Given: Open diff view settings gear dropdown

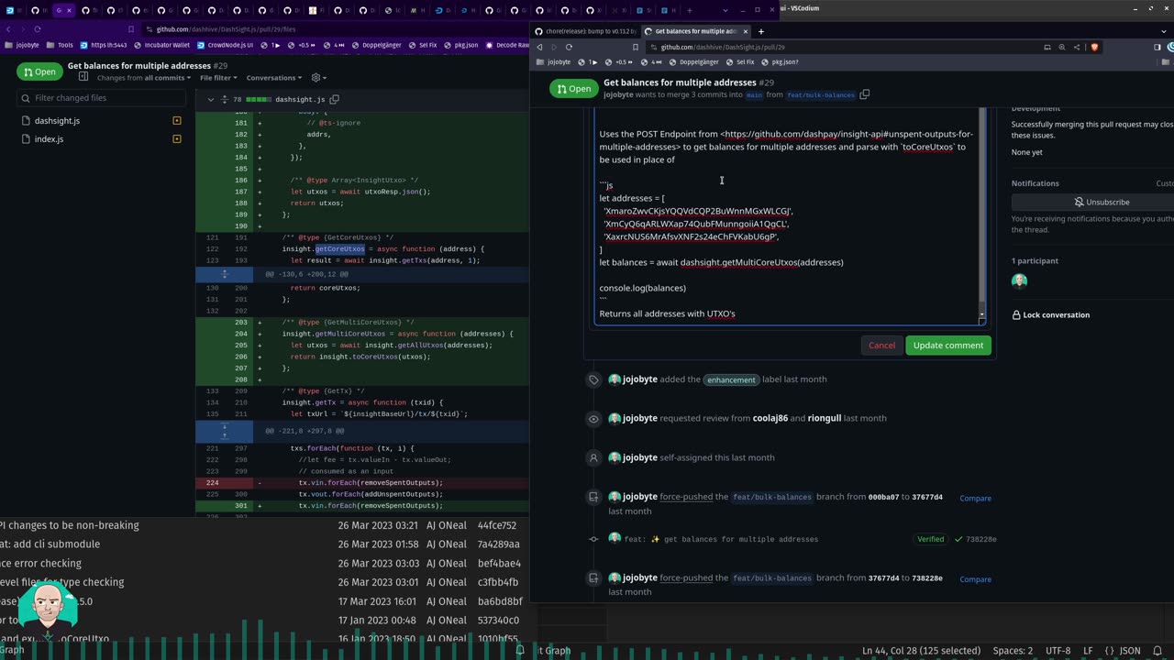Looking at the screenshot, I should pos(318,78).
